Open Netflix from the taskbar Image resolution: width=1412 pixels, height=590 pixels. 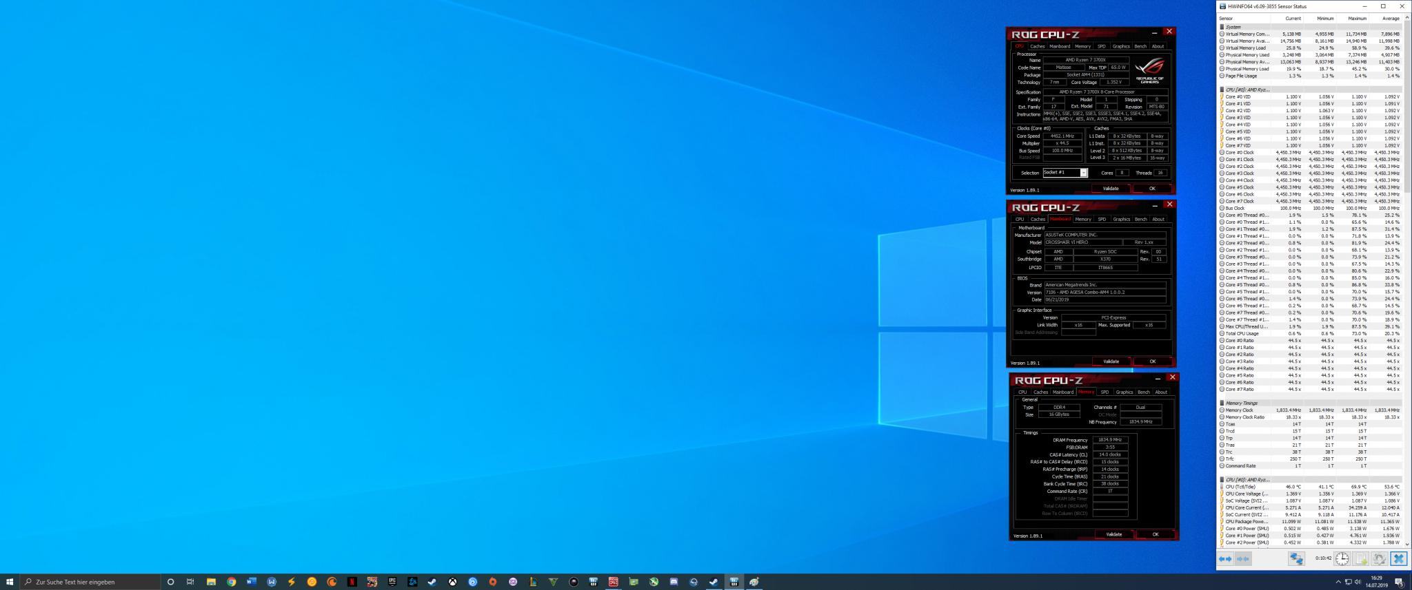352,582
